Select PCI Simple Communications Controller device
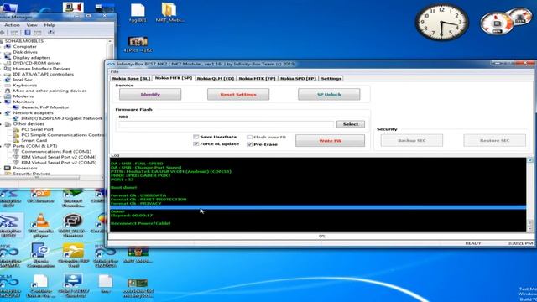The image size is (537, 302). pyautogui.click(x=62, y=135)
